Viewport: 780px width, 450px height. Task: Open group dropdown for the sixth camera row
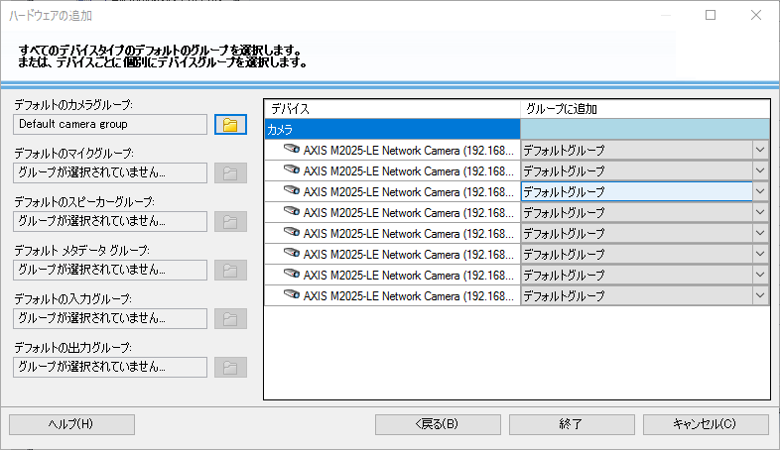point(760,254)
